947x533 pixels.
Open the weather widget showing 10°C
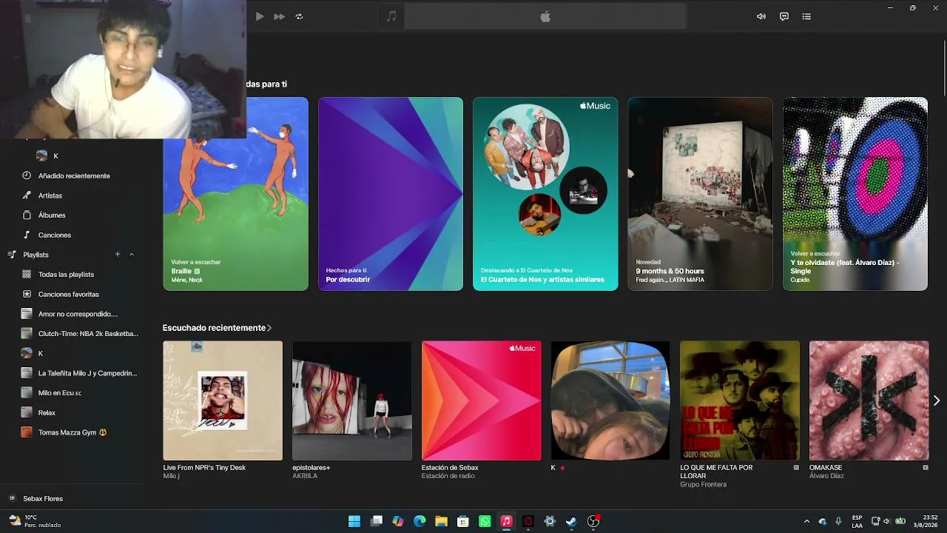[34, 521]
